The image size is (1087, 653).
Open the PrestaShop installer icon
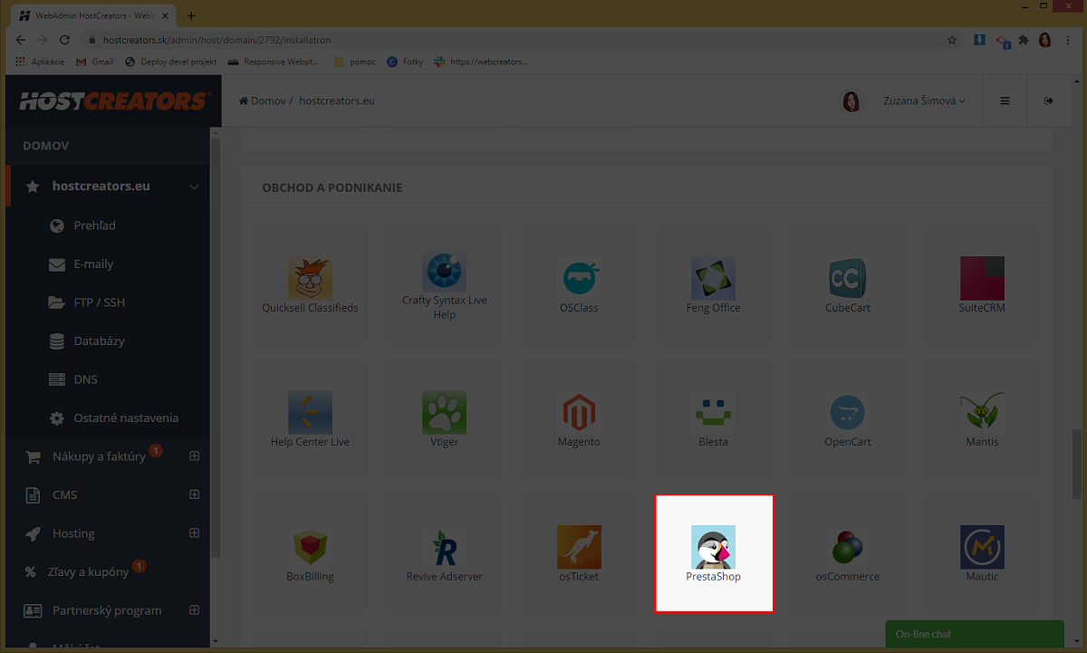click(x=713, y=548)
